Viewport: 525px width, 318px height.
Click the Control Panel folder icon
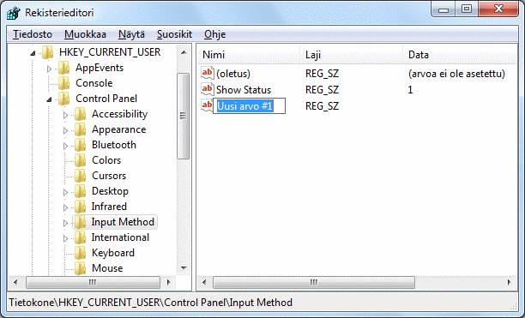click(x=63, y=99)
